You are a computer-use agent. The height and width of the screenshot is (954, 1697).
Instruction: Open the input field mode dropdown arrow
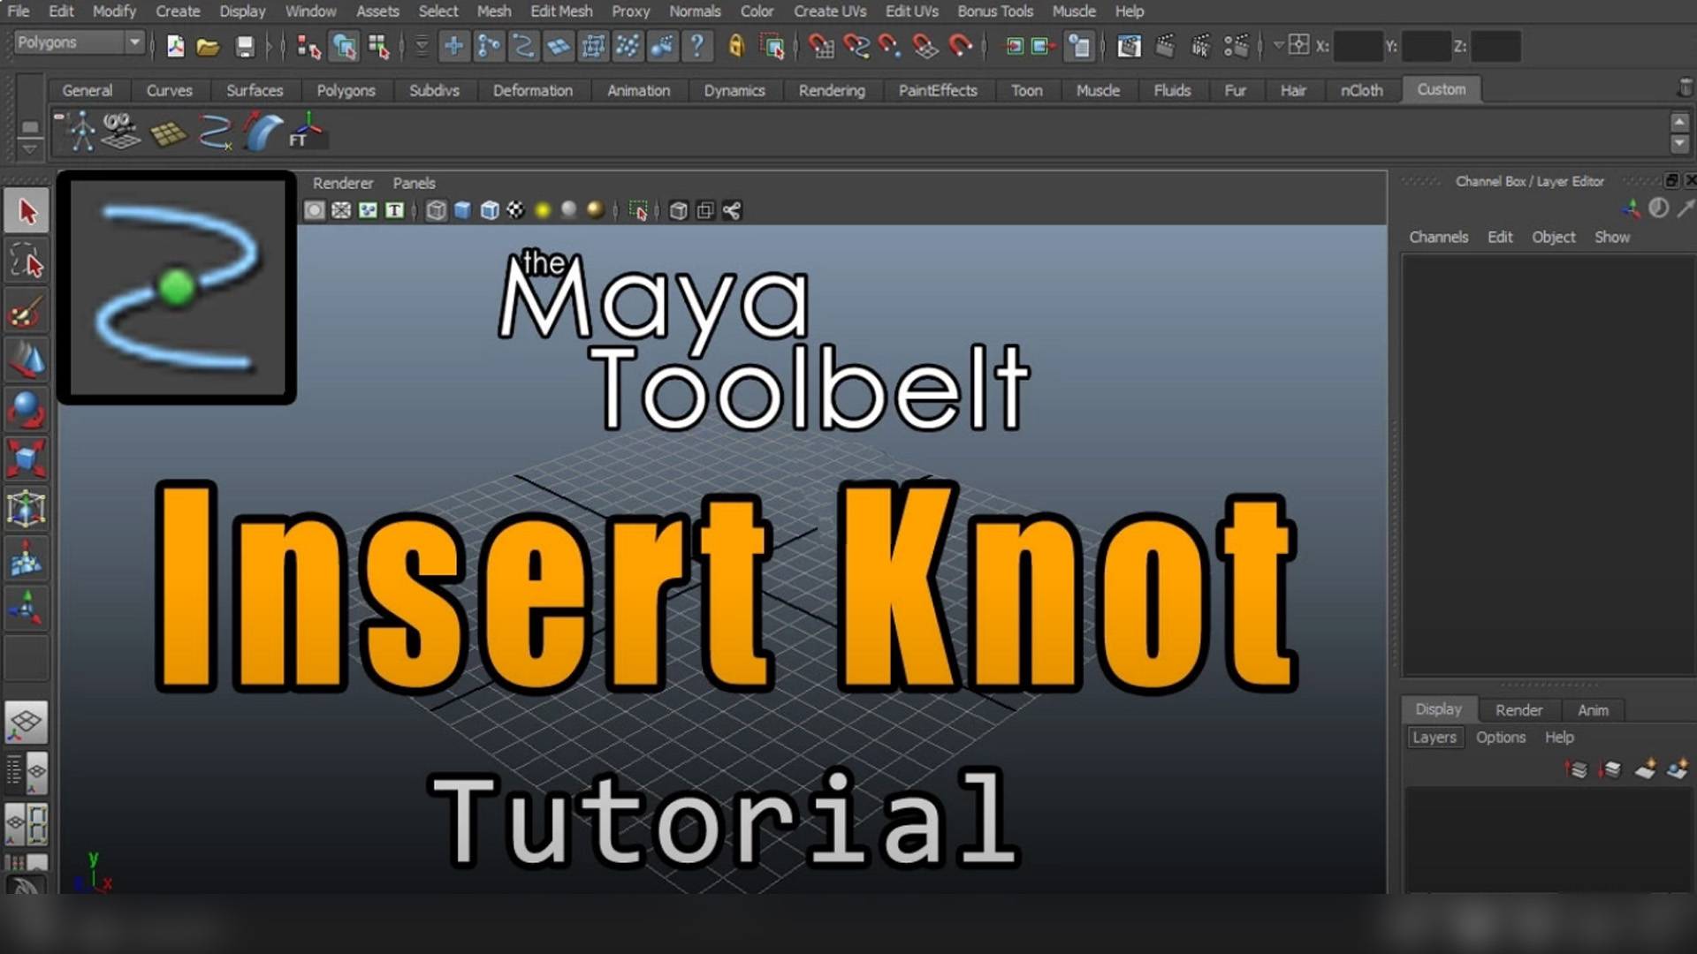[x=1278, y=46]
